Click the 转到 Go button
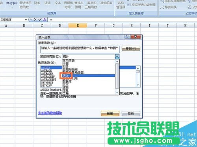The width and height of the screenshot is (197, 147). (131, 49)
